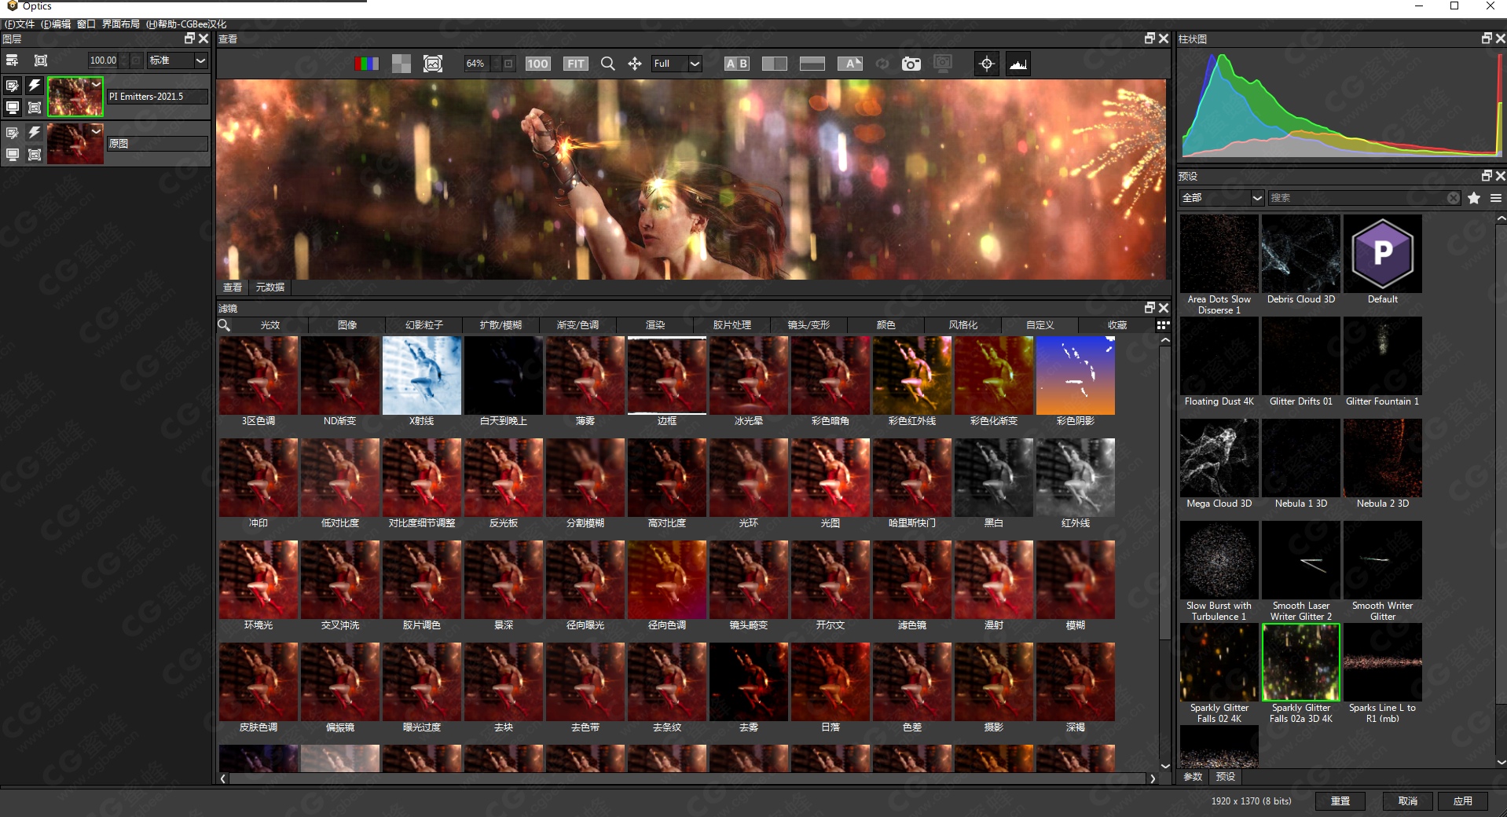Select the Debris Cloud 3D preset
Screen dimensions: 1507x817
pyautogui.click(x=1301, y=254)
